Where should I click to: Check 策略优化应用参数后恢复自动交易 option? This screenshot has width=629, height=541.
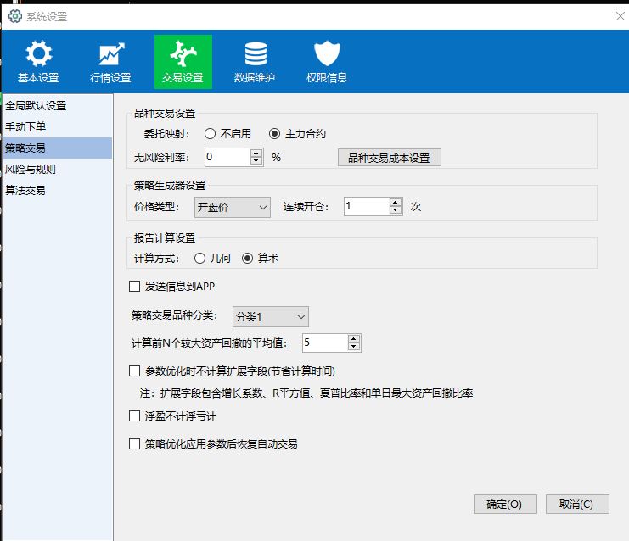click(x=134, y=443)
